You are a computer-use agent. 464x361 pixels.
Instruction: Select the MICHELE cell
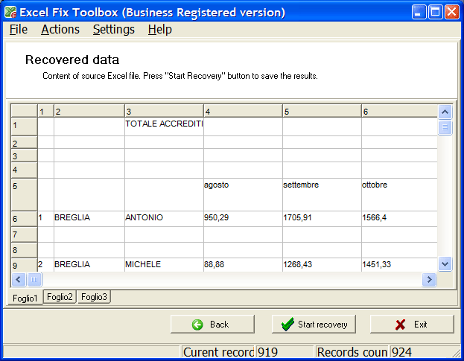(164, 265)
